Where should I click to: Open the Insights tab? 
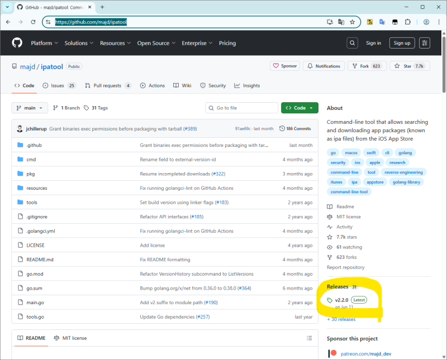tap(247, 85)
